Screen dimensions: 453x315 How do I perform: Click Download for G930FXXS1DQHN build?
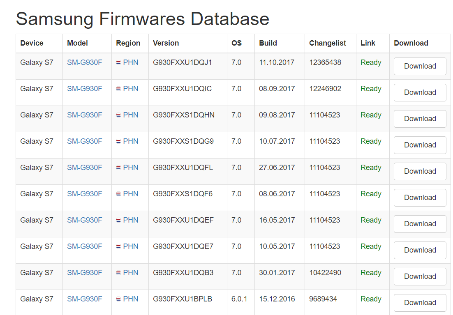[420, 119]
